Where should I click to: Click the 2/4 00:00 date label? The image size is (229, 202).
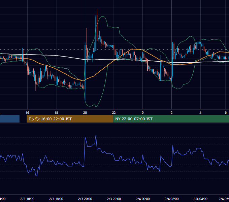click(x=143, y=199)
